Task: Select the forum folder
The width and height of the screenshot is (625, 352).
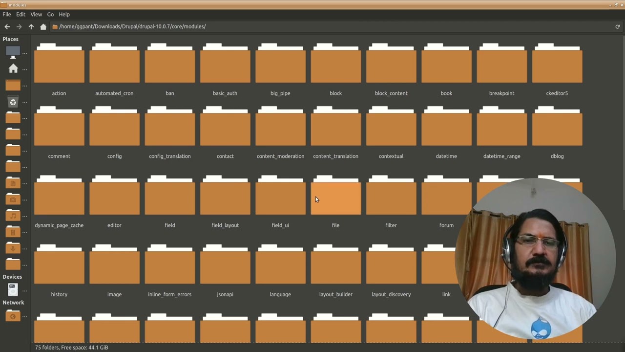Action: coord(446,196)
